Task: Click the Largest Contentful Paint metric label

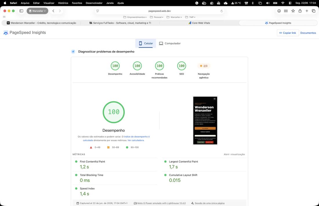Action: [184, 162]
